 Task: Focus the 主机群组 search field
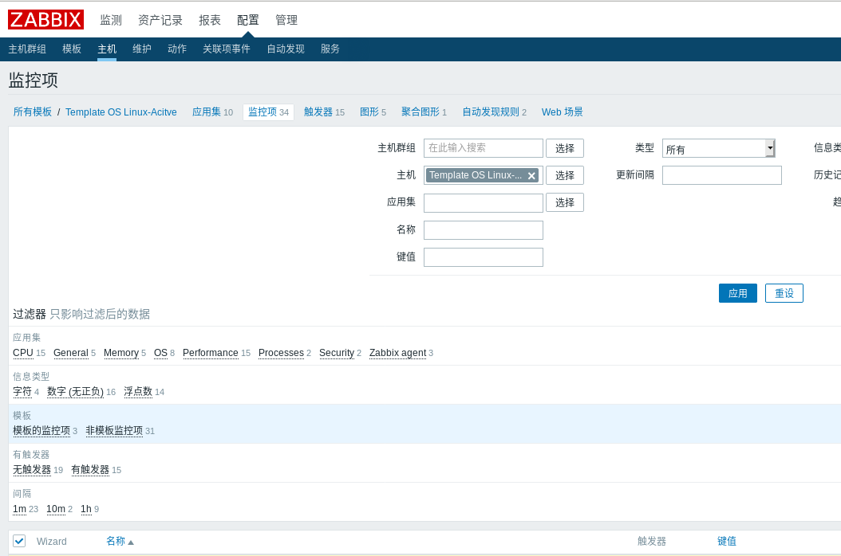coord(484,148)
